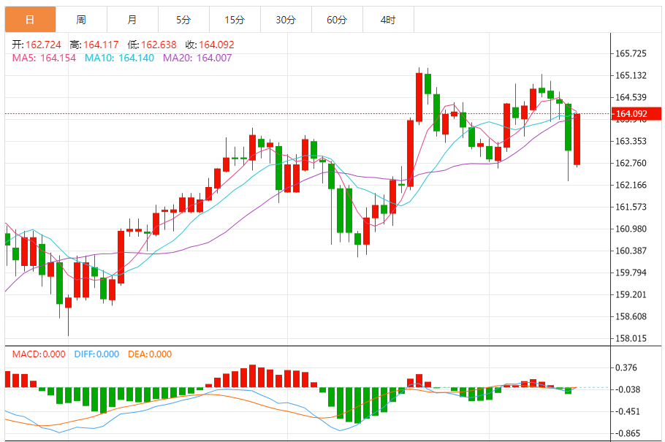Open the 15分 timeframe tab
Viewport: 665px width, 442px height.
[x=235, y=20]
